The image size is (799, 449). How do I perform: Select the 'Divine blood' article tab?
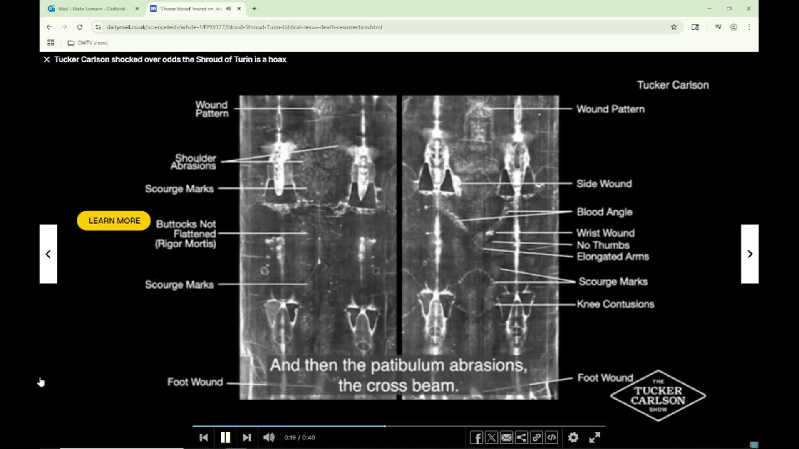(191, 9)
